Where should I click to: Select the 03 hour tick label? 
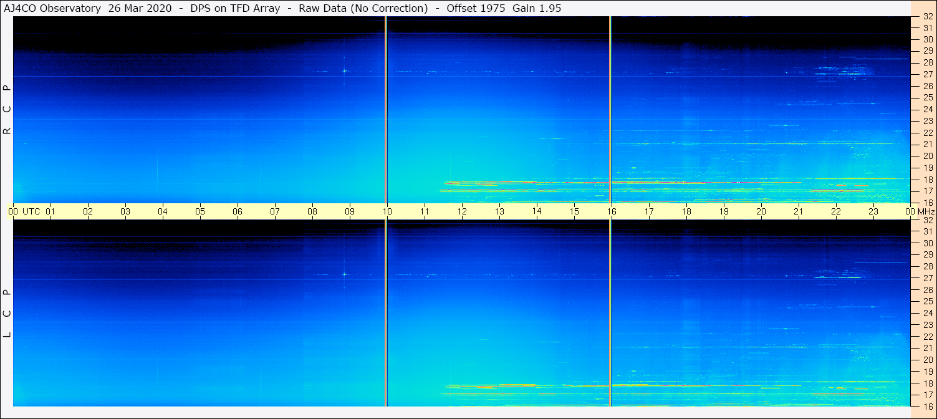point(125,211)
